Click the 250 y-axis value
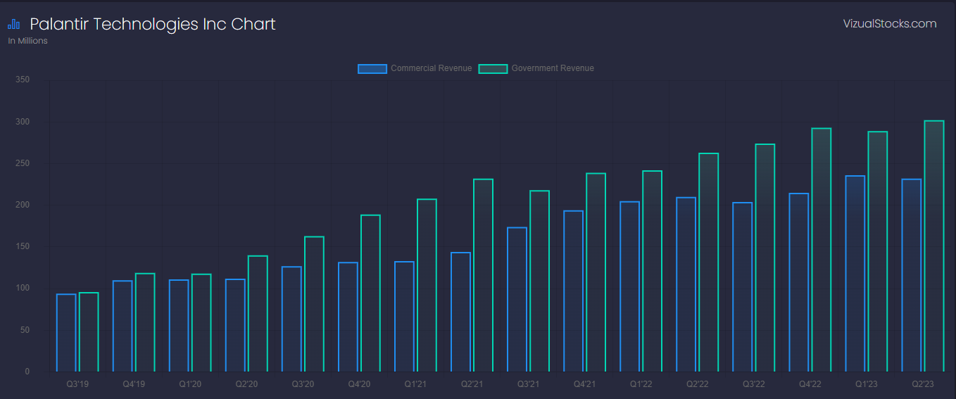Screen dimensions: 956x399 (x=23, y=163)
